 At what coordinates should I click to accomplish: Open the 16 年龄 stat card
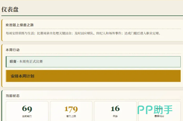click(x=115, y=111)
